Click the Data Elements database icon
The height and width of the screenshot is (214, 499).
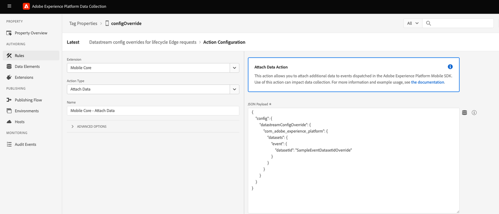tap(9, 67)
